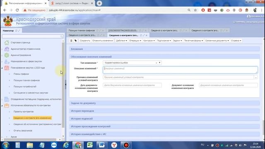Switch to the Региональная информационная browser tab
The height and width of the screenshot is (149, 265).
(x=25, y=3)
